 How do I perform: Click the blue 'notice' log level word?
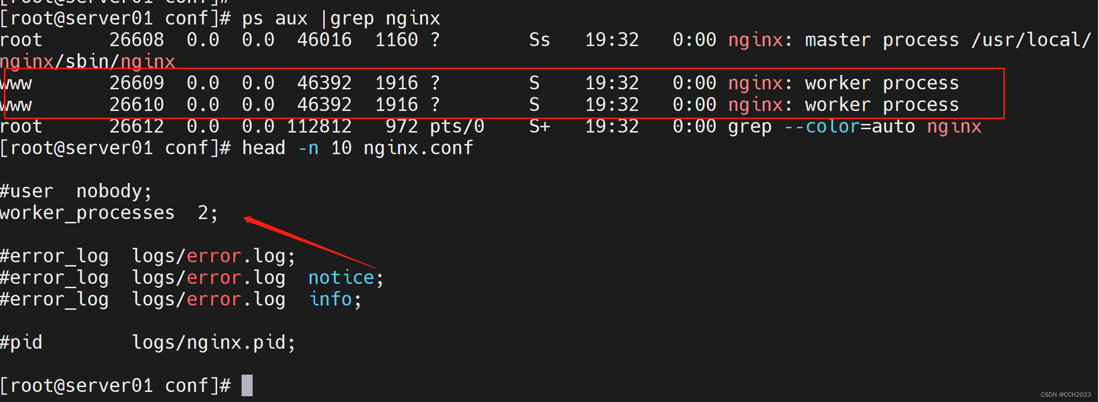[x=341, y=278]
